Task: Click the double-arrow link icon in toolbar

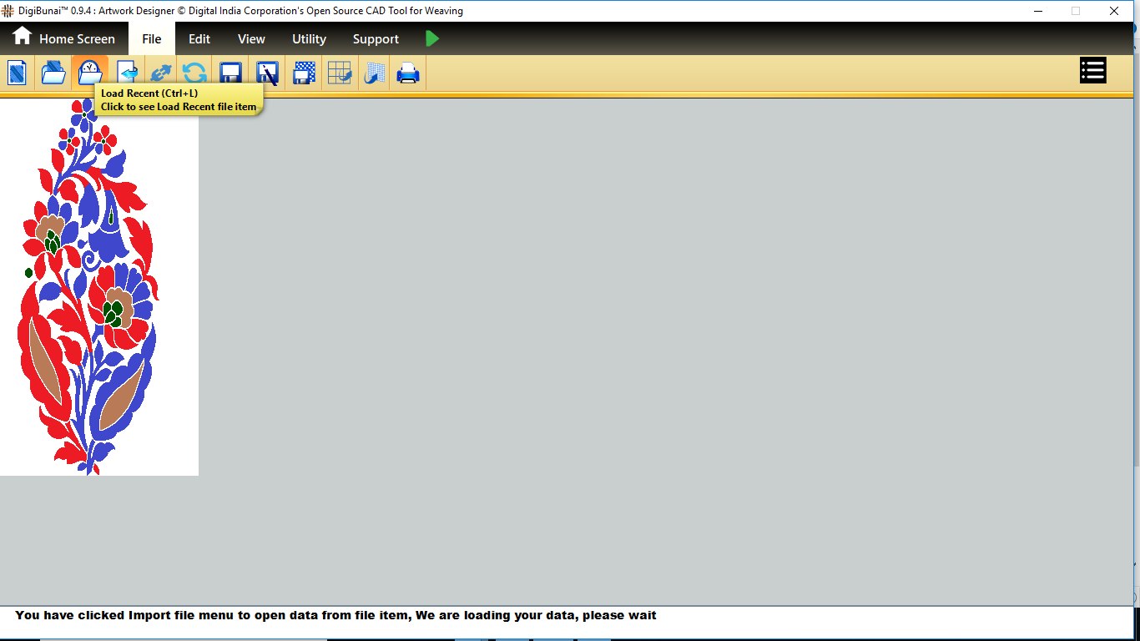Action: (161, 72)
